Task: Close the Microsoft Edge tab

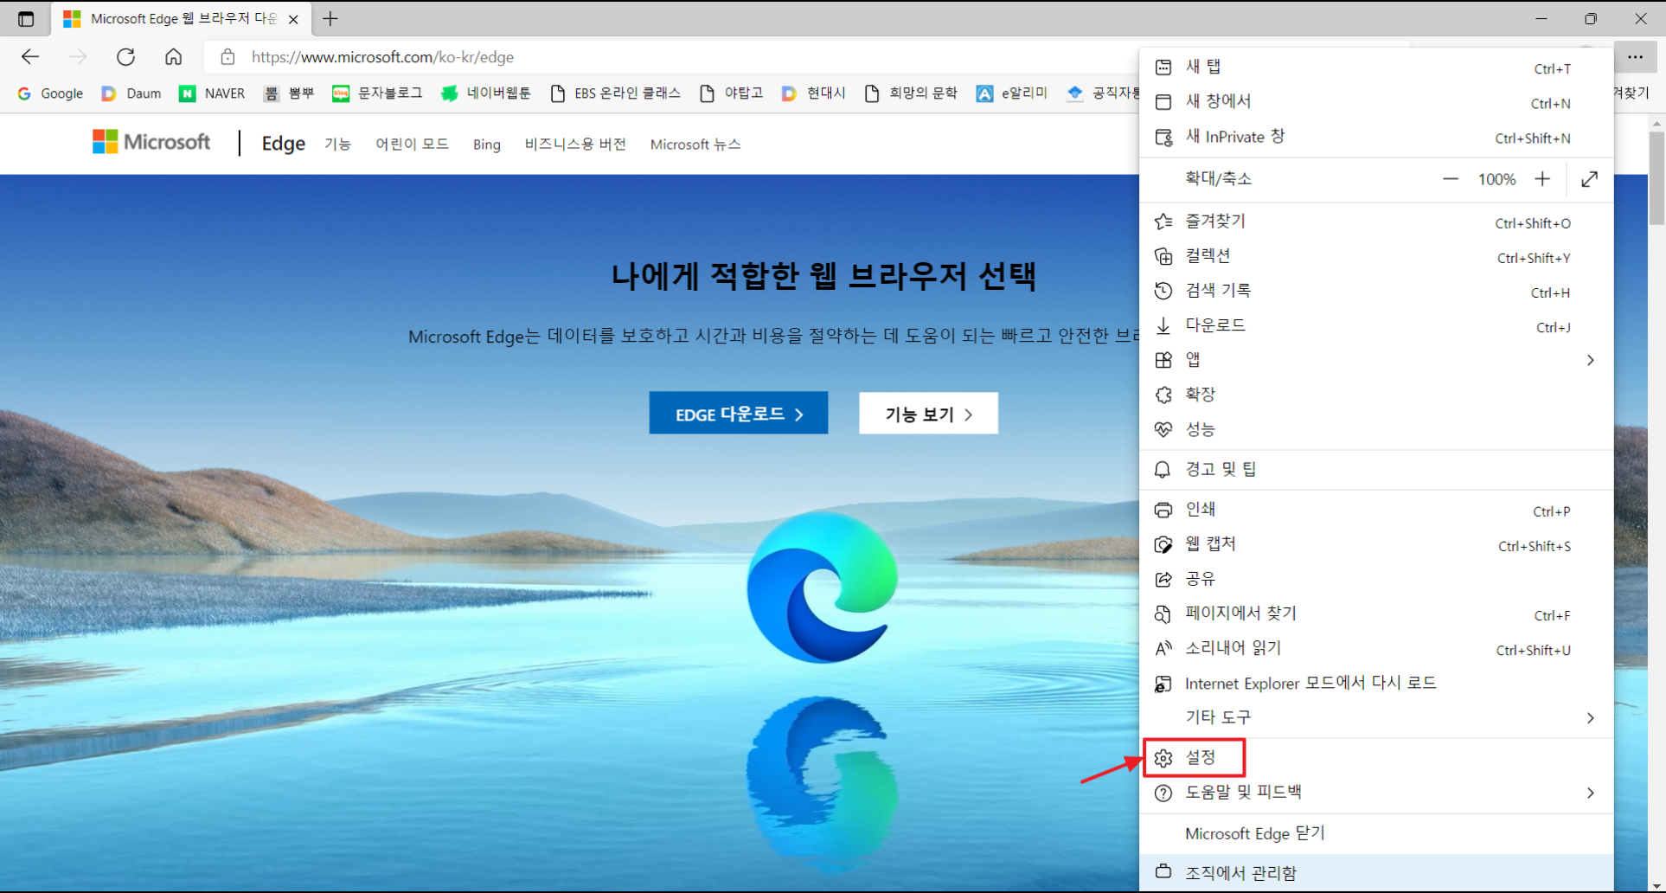Action: point(293,19)
